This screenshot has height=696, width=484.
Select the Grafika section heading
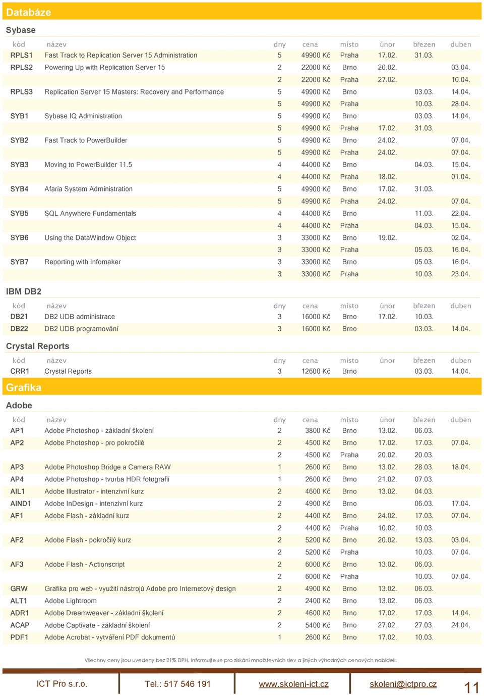24,387
